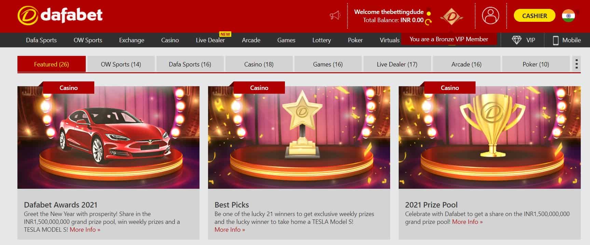Click the Casino label on Prize Pool card
This screenshot has height=245, width=590.
450,88
